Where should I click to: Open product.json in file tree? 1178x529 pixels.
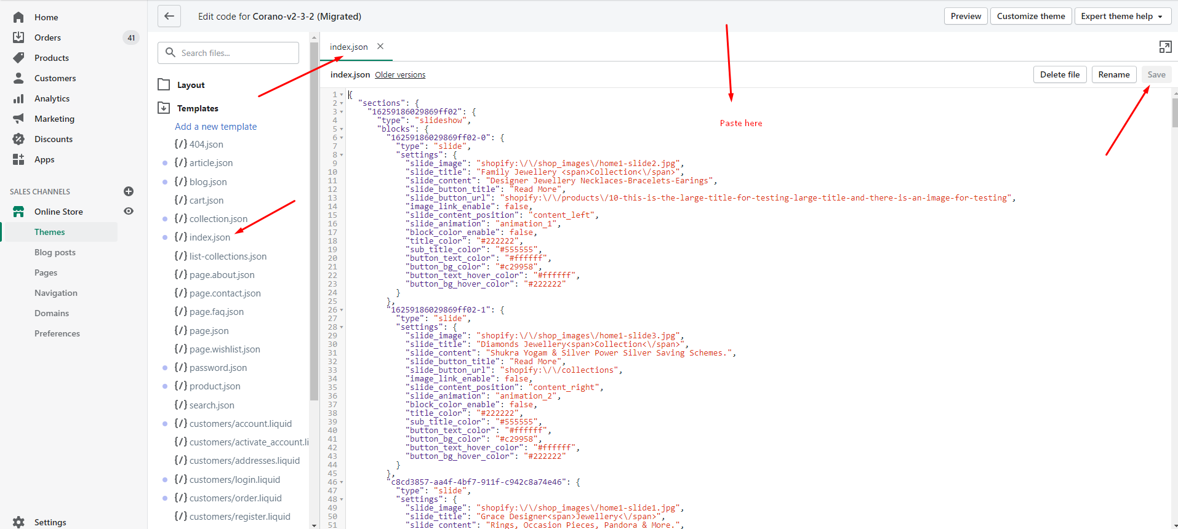(215, 386)
